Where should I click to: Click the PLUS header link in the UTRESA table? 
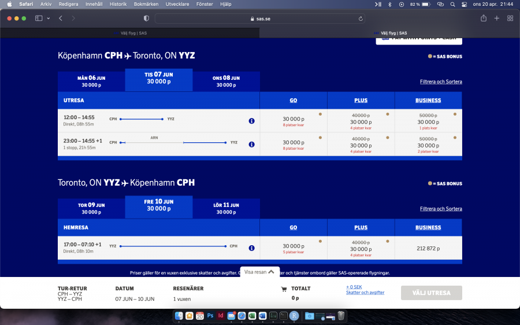pos(361,100)
